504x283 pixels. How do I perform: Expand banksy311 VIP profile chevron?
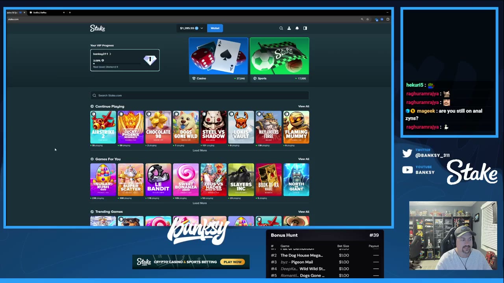click(x=110, y=54)
